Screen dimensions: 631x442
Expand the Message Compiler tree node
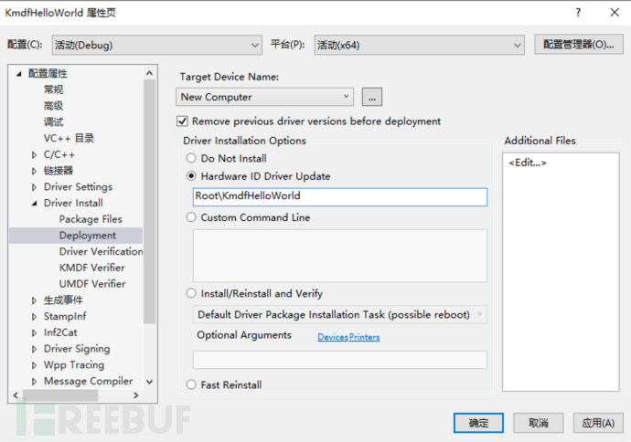coord(34,381)
